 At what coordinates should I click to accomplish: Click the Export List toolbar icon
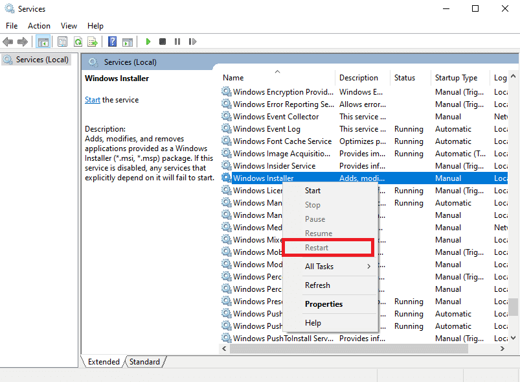point(93,42)
